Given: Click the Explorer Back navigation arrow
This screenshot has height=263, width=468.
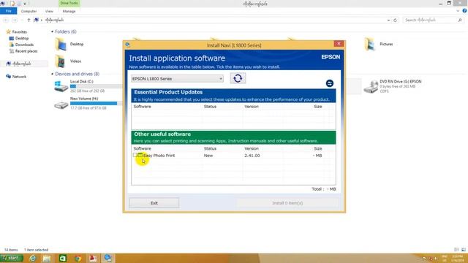Looking at the screenshot, I should tap(7, 20).
